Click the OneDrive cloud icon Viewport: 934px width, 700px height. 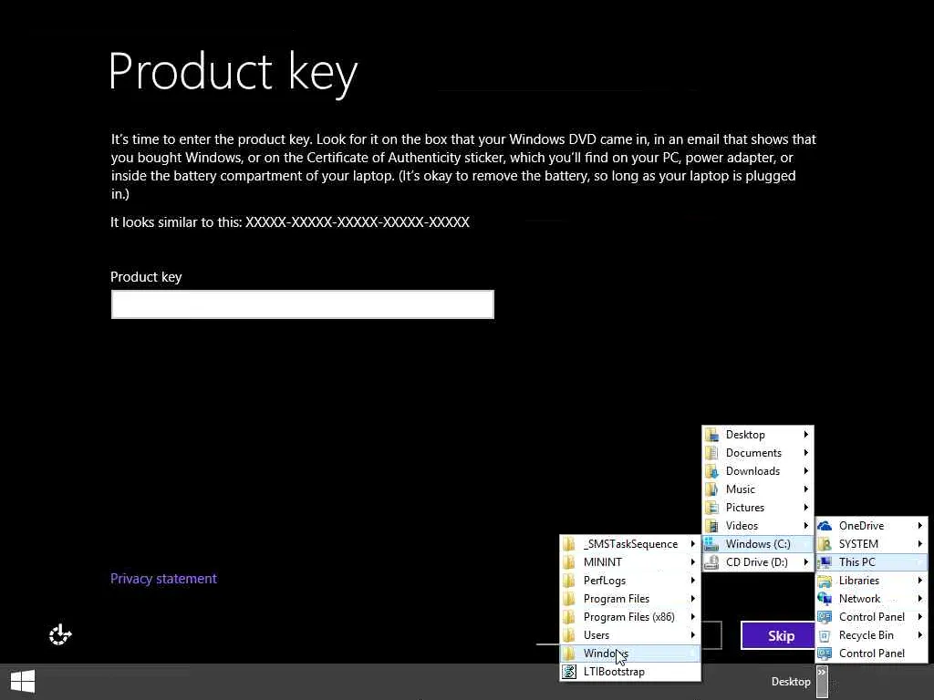tap(825, 526)
